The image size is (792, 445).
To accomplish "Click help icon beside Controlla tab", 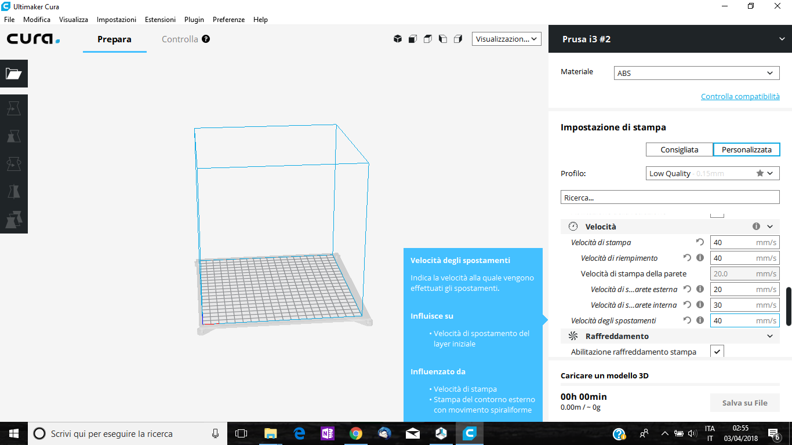I will coord(206,39).
